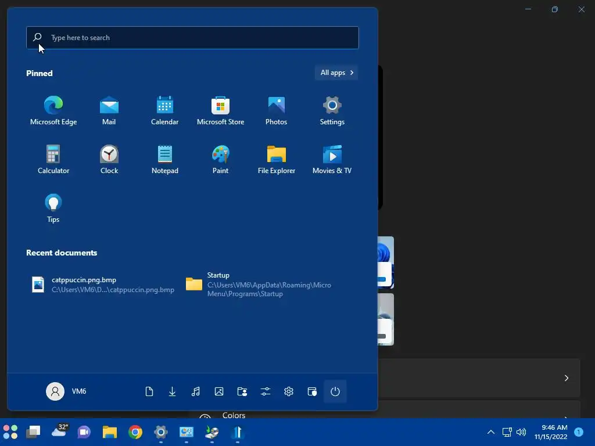595x446 pixels.
Task: Open Notepad
Action: click(x=164, y=159)
